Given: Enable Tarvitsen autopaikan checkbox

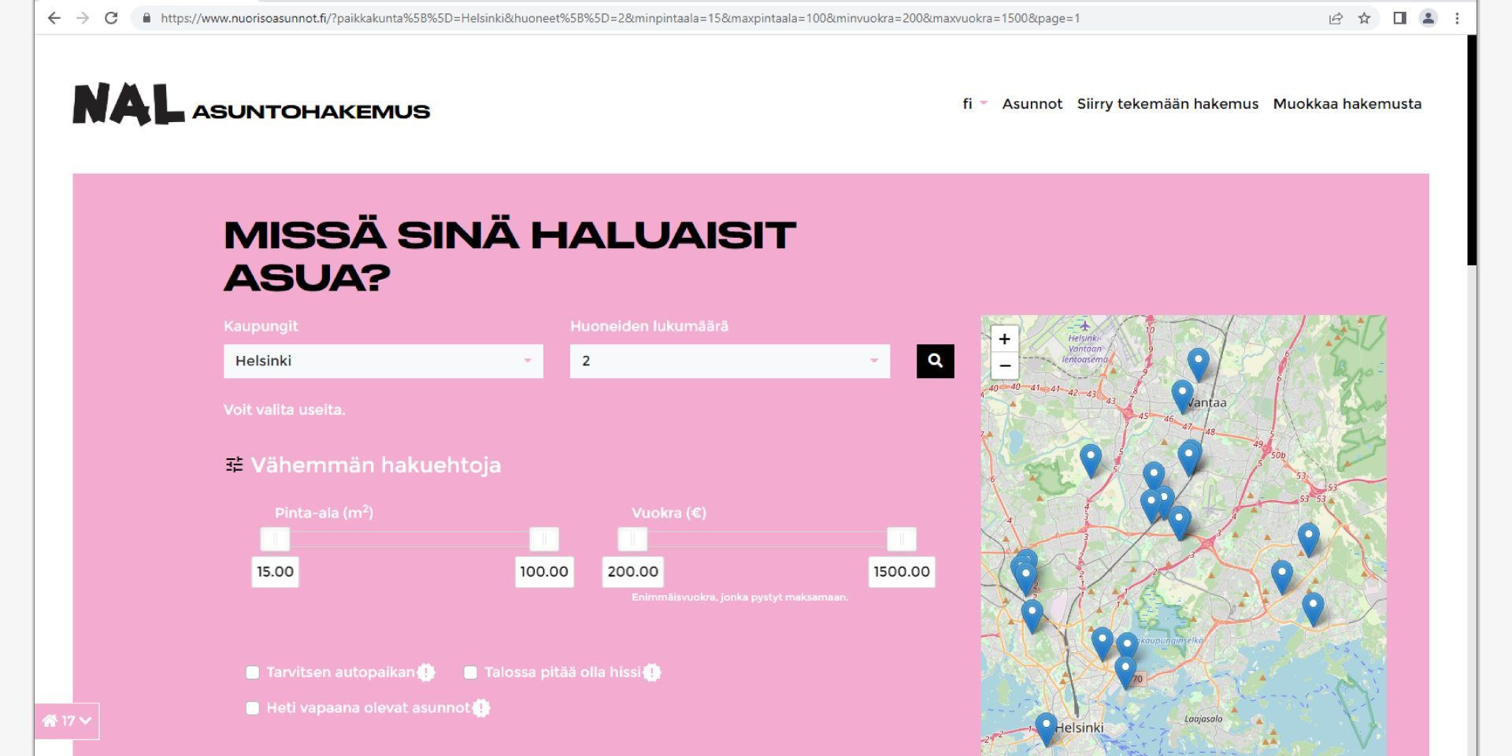Looking at the screenshot, I should click(x=252, y=673).
